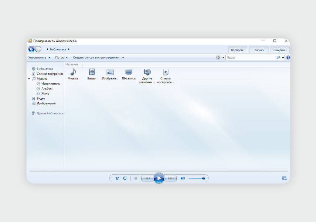Open the ТВ-записи icon
The width and height of the screenshot is (316, 222).
[x=129, y=72]
